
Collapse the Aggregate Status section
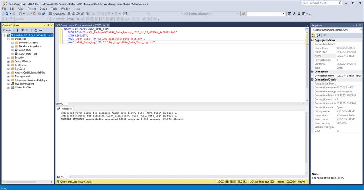312,40
